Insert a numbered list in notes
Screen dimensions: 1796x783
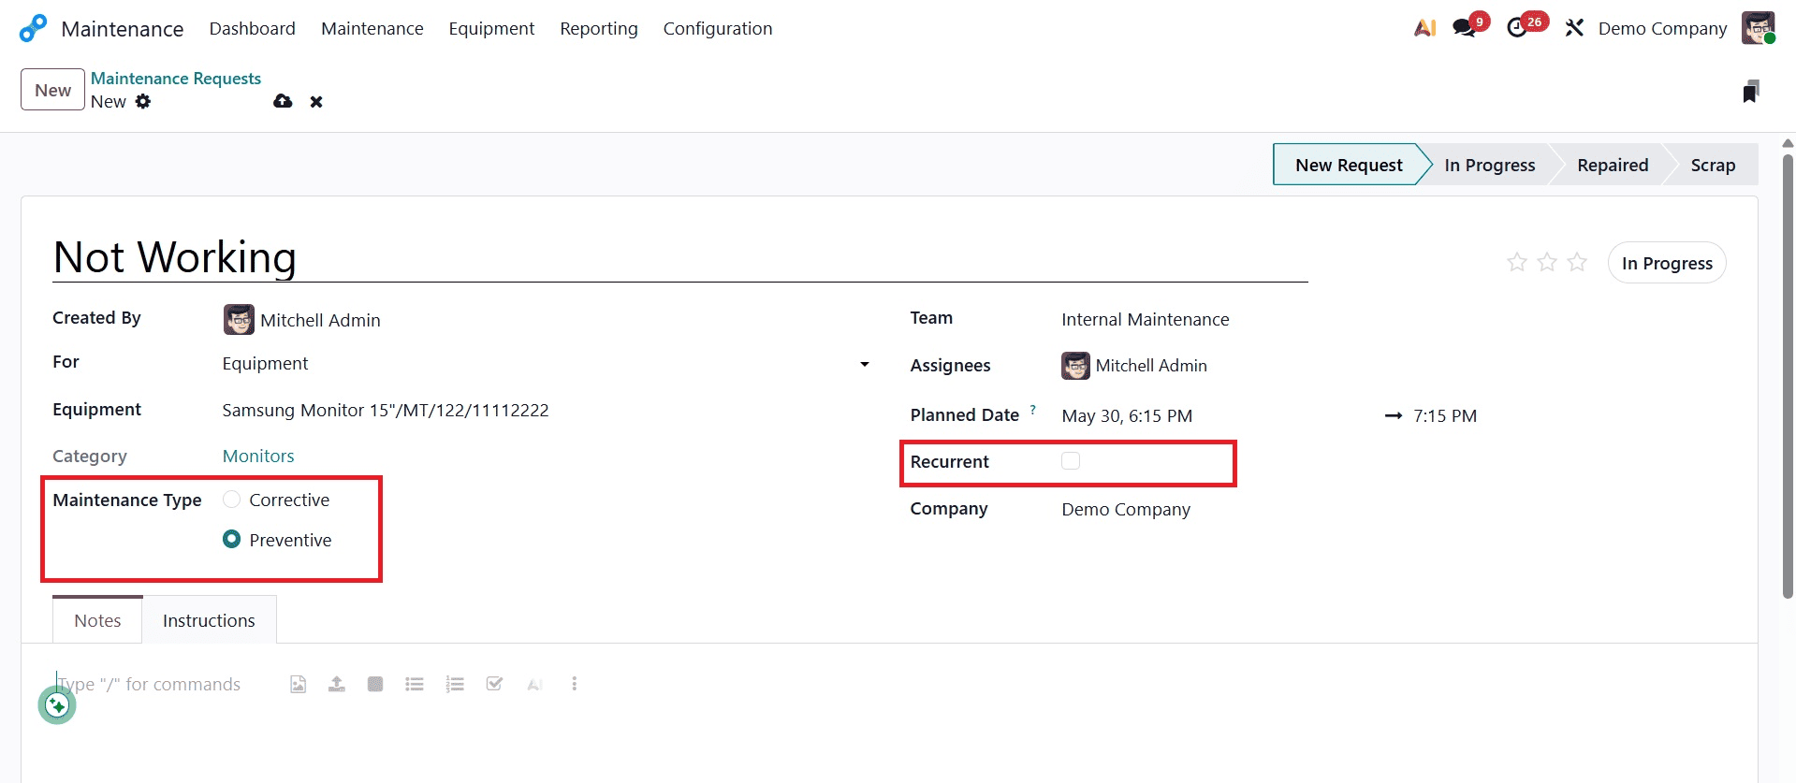(455, 684)
